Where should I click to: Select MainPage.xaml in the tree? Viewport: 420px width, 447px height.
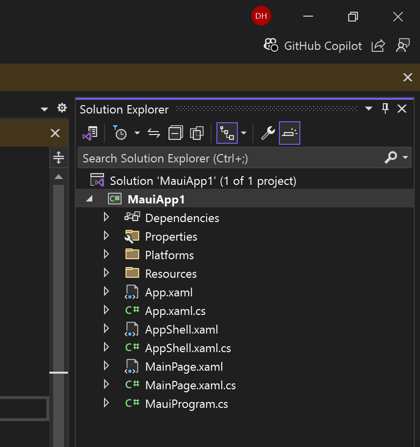pyautogui.click(x=184, y=367)
